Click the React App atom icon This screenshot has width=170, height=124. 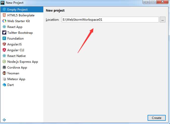(4, 27)
